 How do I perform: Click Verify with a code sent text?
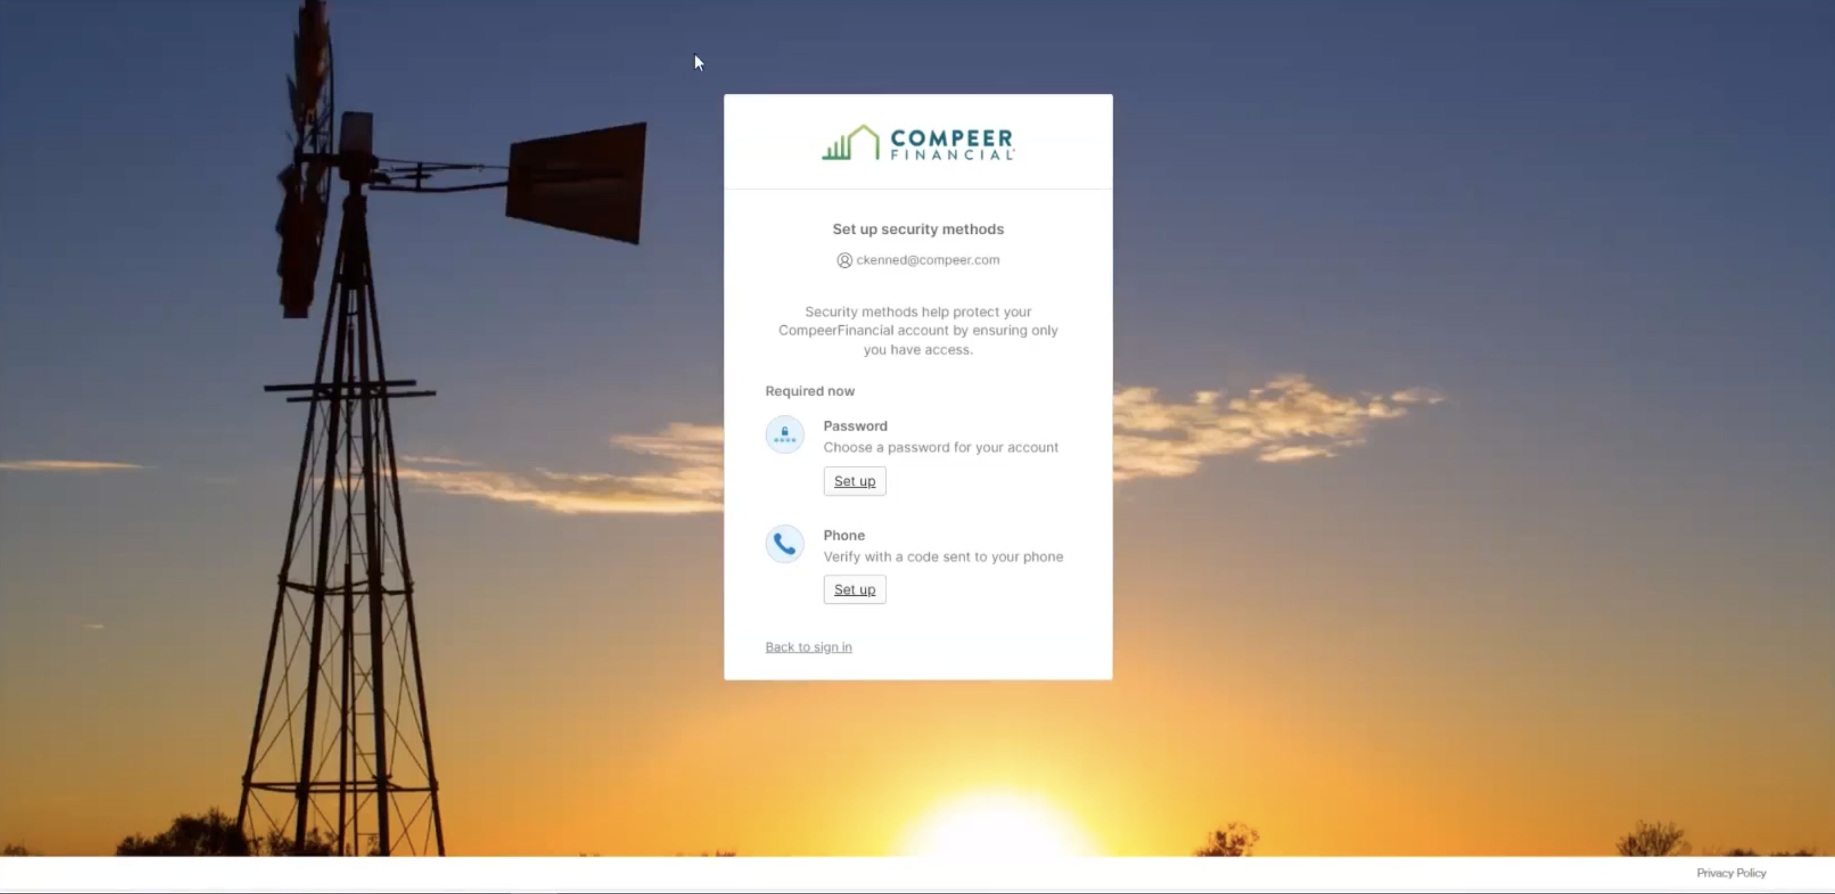942,556
